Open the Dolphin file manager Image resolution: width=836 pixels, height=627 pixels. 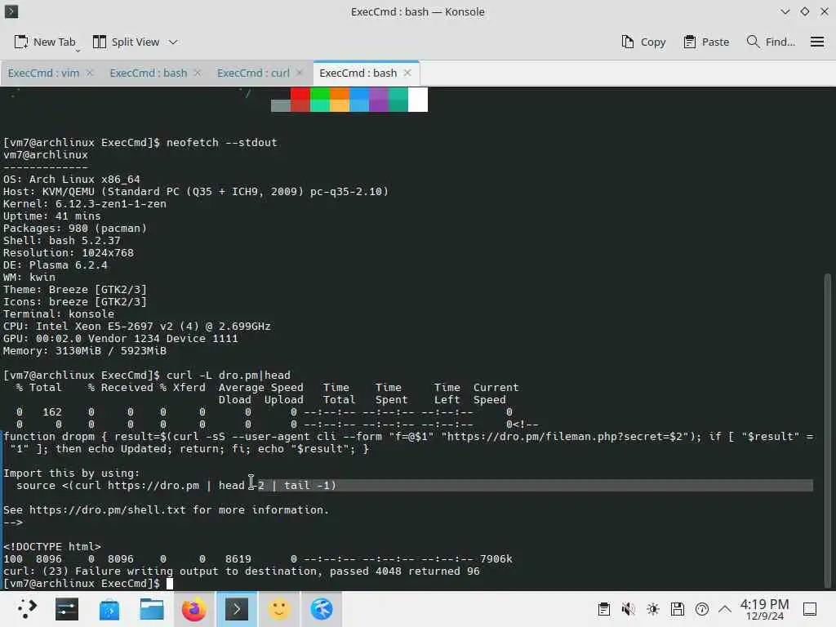tap(151, 609)
